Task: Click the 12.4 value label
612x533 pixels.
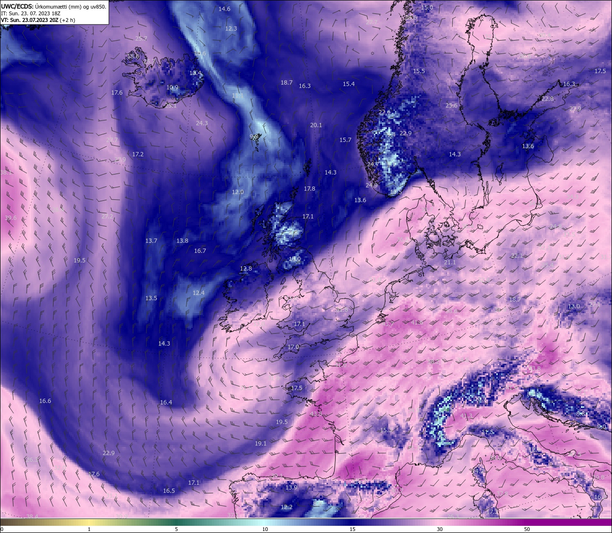Action: pyautogui.click(x=198, y=293)
